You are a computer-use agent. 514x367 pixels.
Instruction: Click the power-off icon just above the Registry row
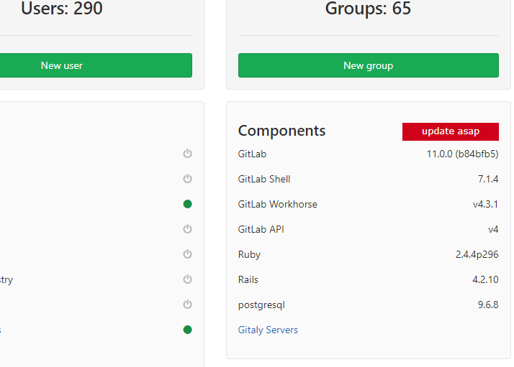(x=187, y=254)
